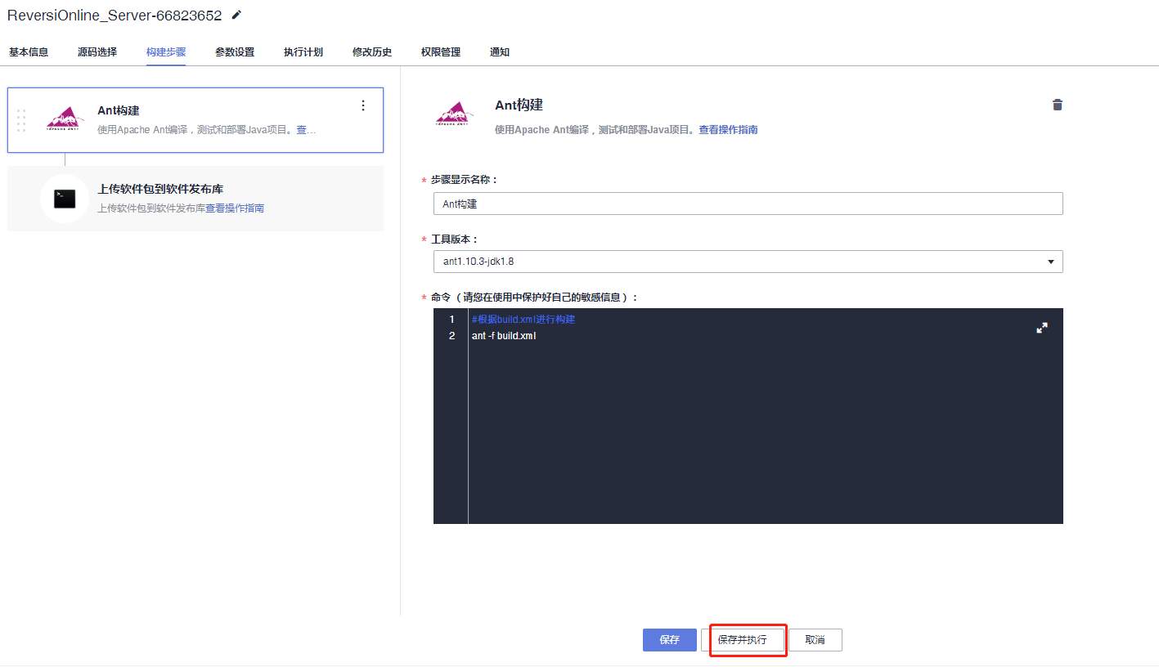1159x667 pixels.
Task: Click inside the command code editor
Action: (x=748, y=416)
